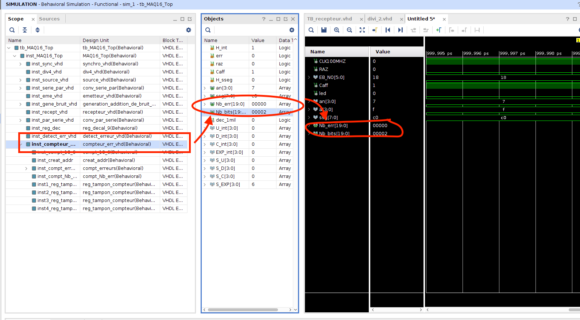Go to time zero in waveform
The image size is (580, 320).
pos(388,30)
